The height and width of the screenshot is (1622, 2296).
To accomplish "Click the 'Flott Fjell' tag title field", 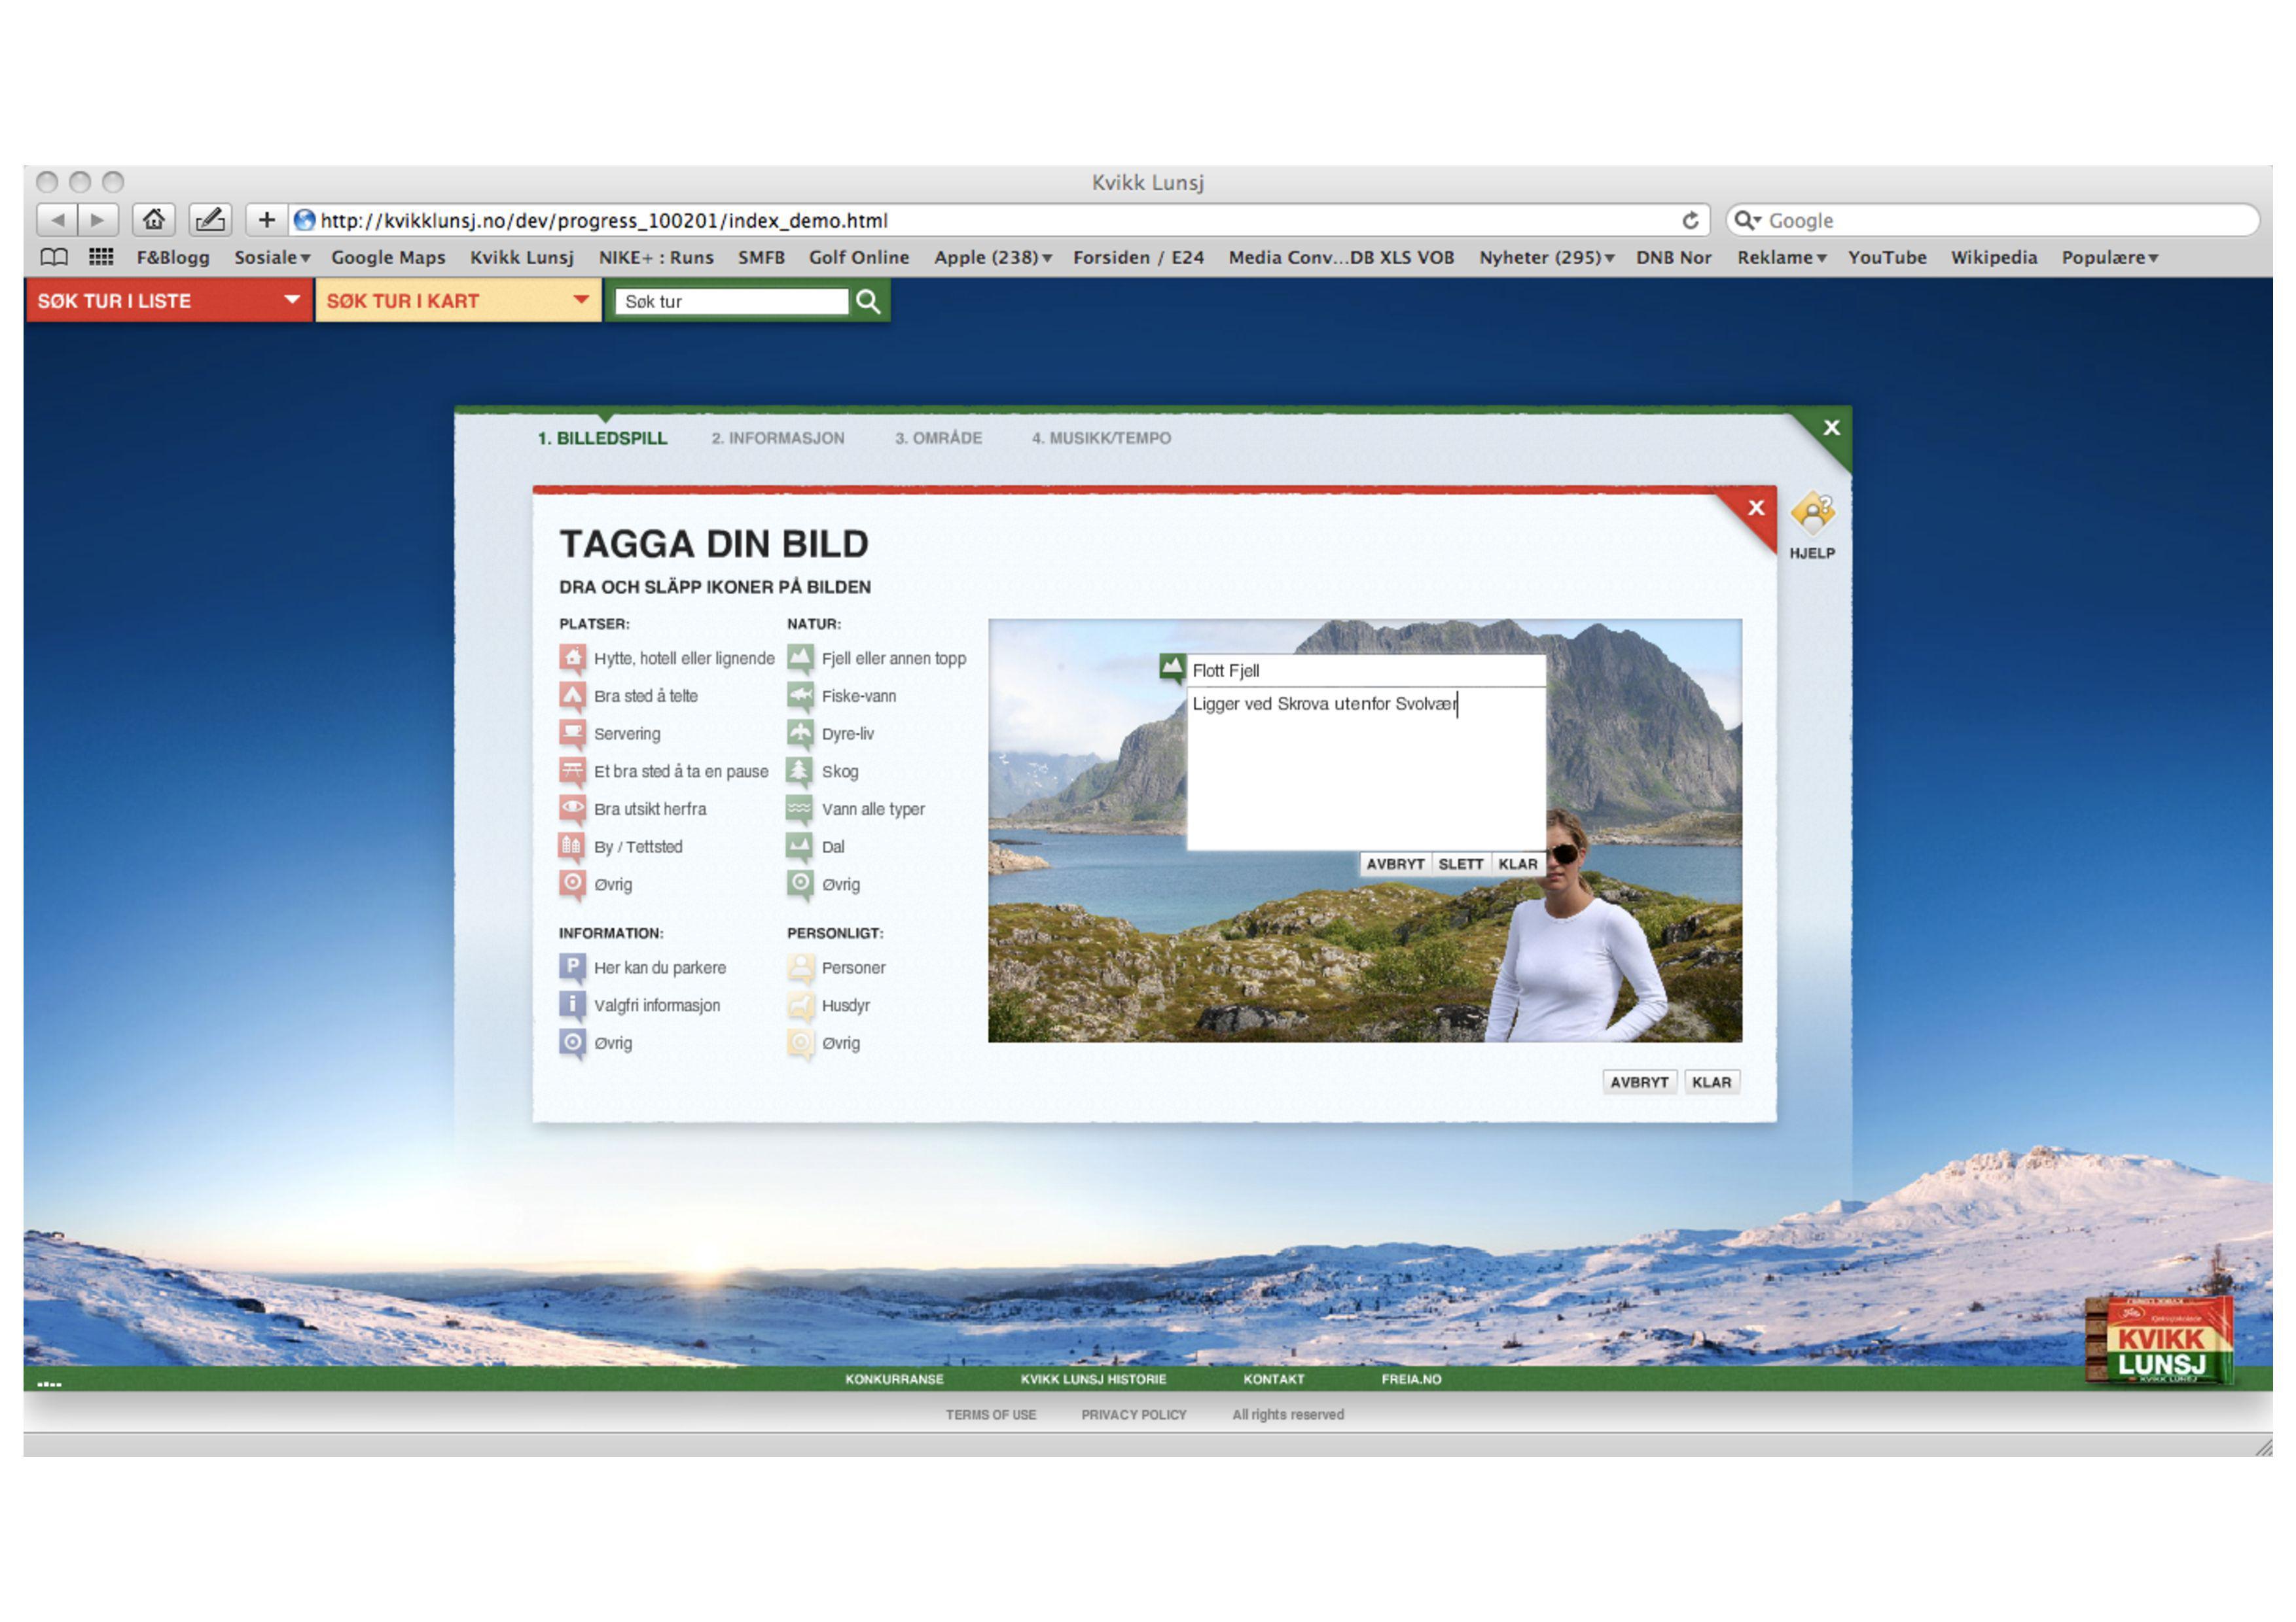I will (1366, 671).
